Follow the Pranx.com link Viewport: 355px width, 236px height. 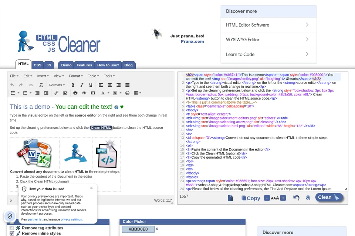click(192, 42)
